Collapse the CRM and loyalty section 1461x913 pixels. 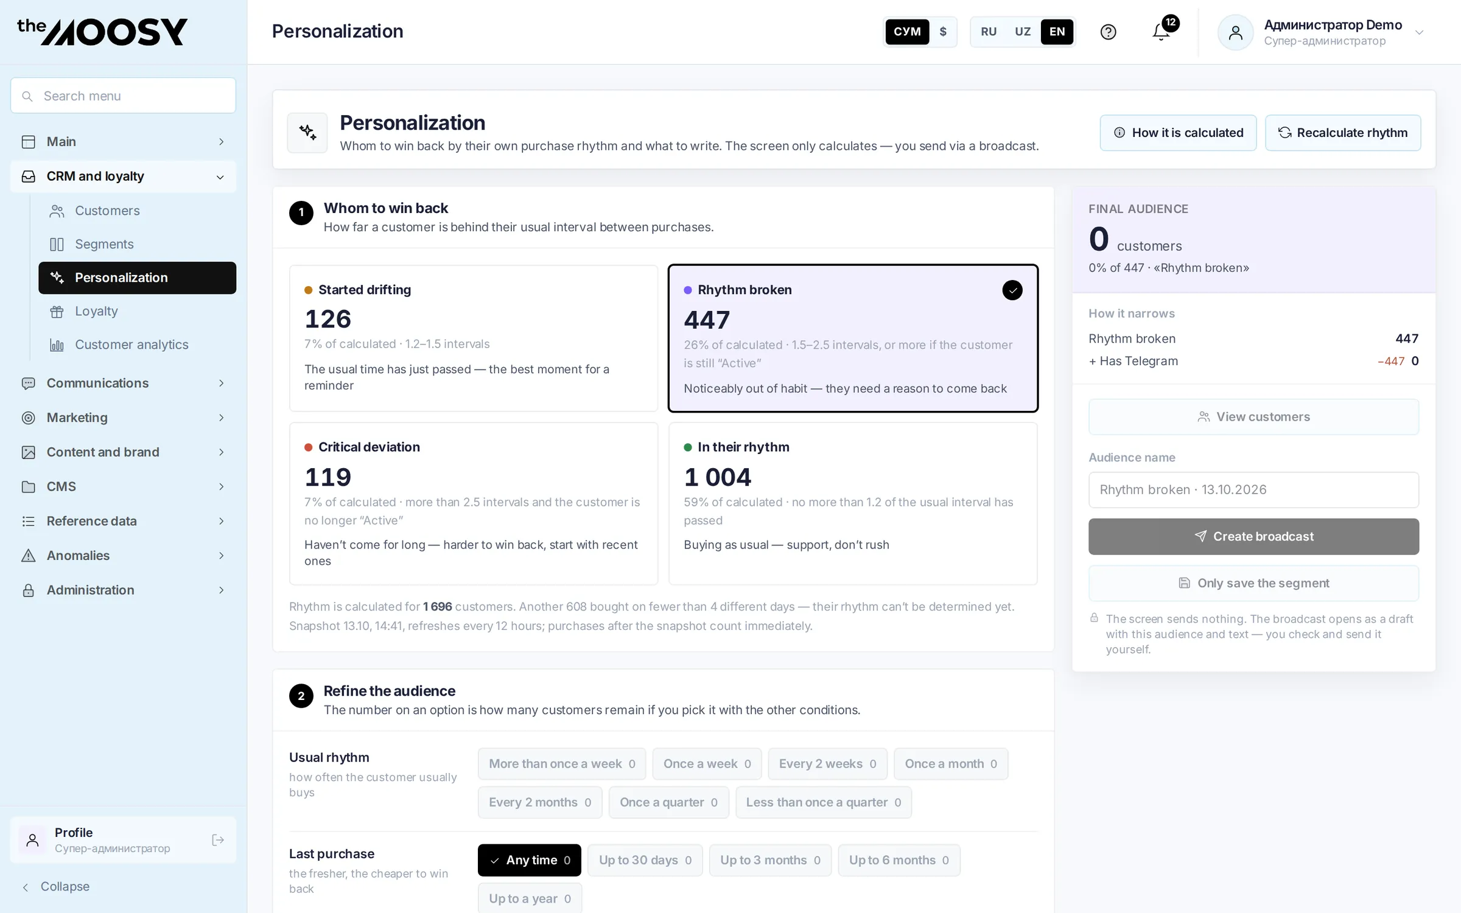tap(123, 177)
